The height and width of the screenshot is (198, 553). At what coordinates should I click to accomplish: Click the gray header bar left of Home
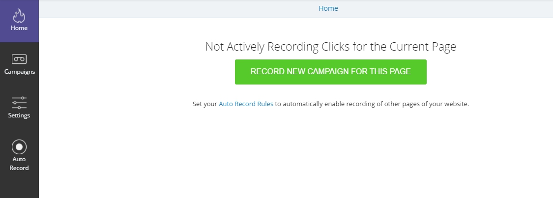tap(176, 8)
